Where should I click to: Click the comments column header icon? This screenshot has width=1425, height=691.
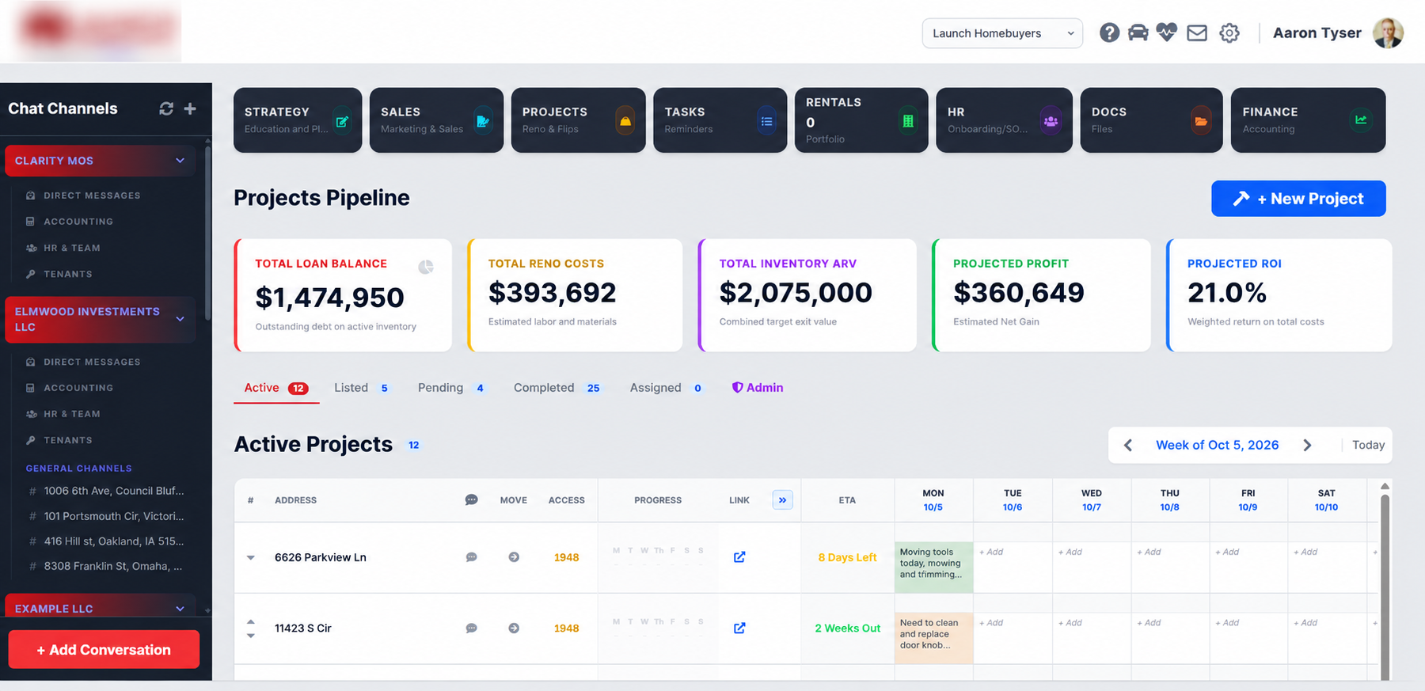coord(471,499)
